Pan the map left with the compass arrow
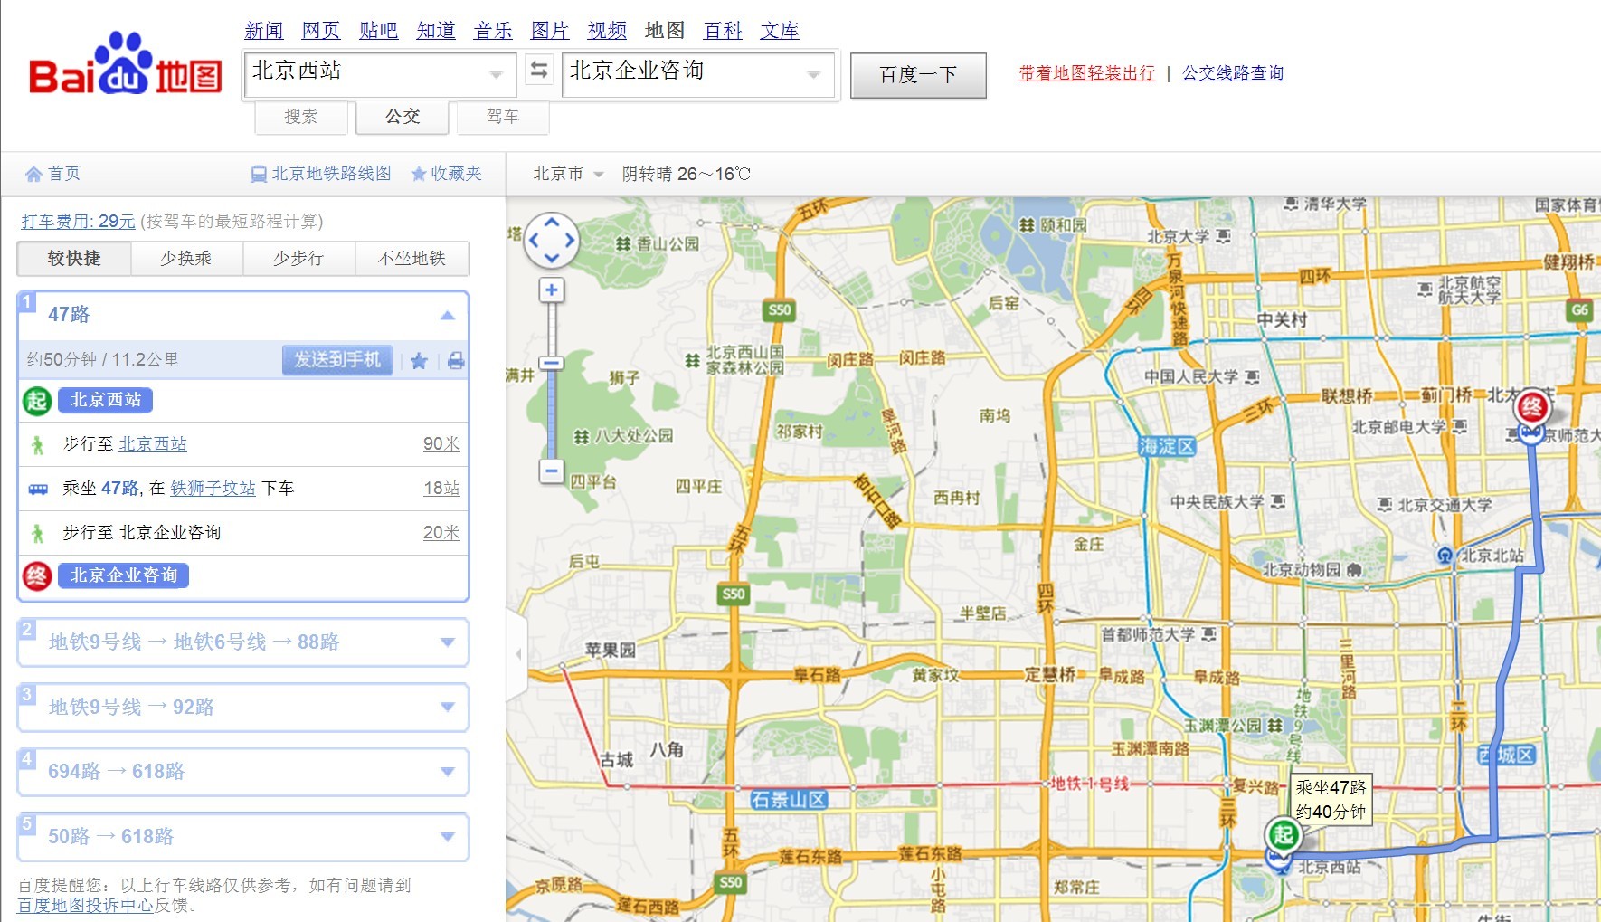The height and width of the screenshot is (922, 1601). (534, 241)
